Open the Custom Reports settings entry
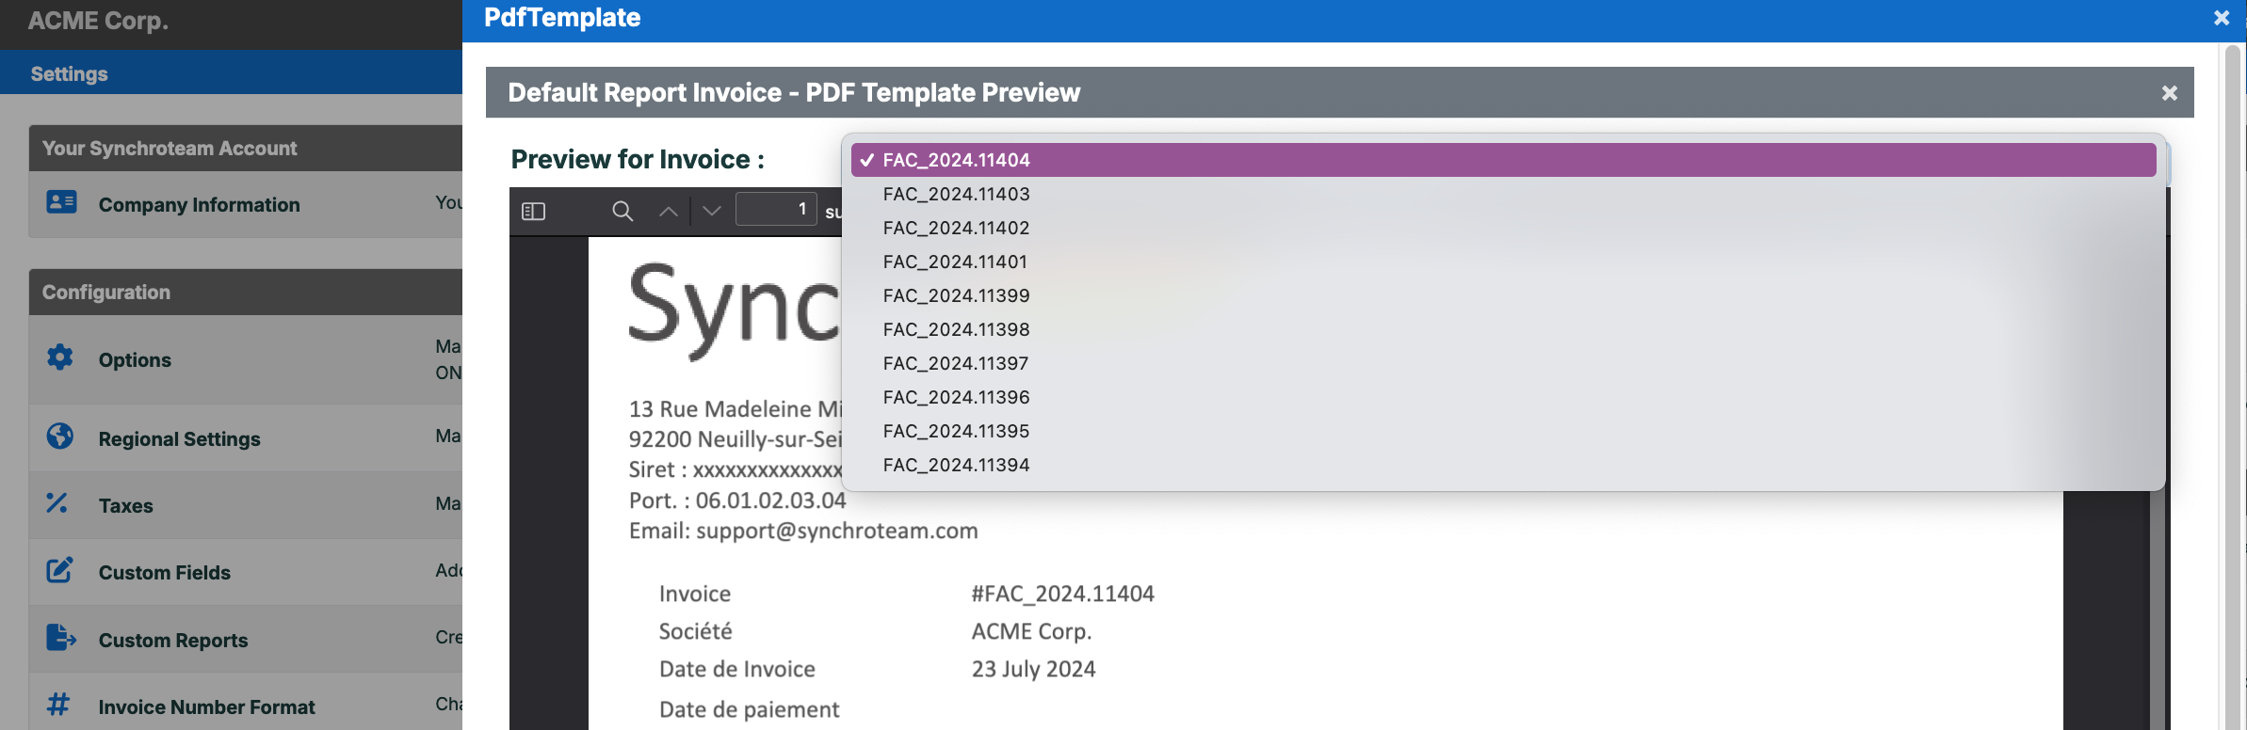The image size is (2247, 730). pyautogui.click(x=173, y=640)
